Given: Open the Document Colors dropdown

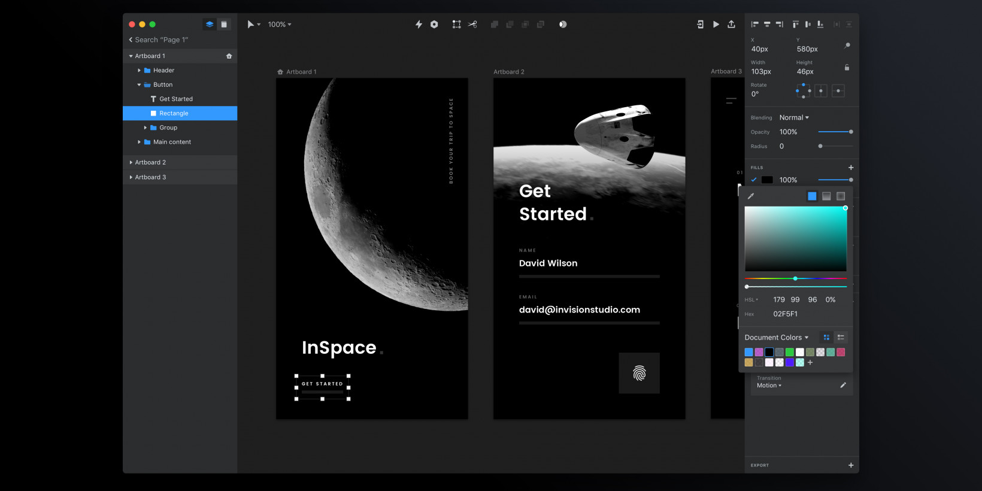Looking at the screenshot, I should [x=777, y=337].
